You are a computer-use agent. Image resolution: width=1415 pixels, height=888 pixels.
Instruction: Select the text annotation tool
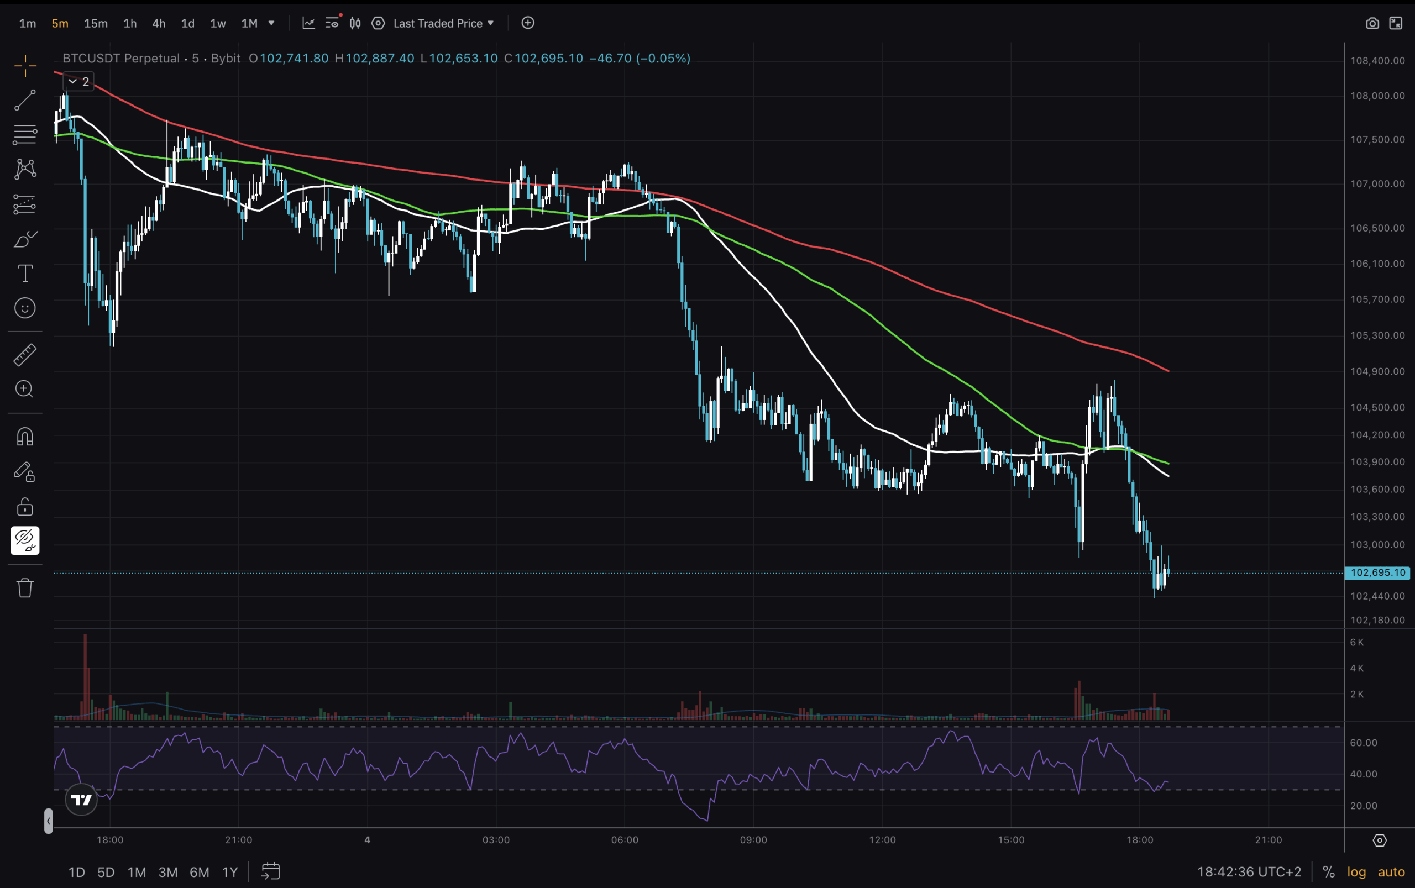coord(25,273)
